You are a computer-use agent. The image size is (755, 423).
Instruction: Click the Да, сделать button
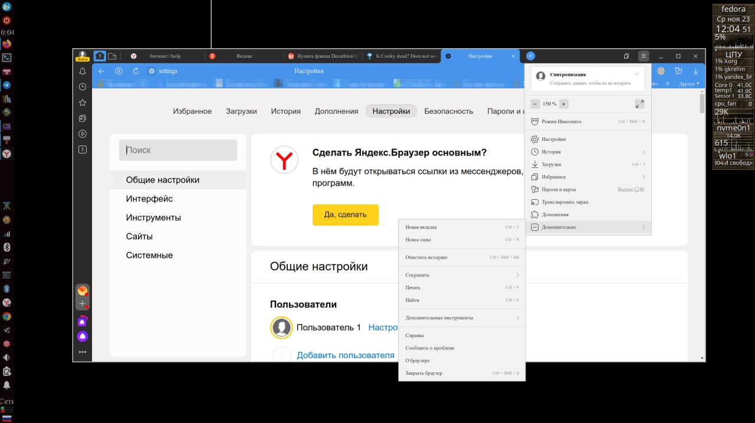point(345,214)
